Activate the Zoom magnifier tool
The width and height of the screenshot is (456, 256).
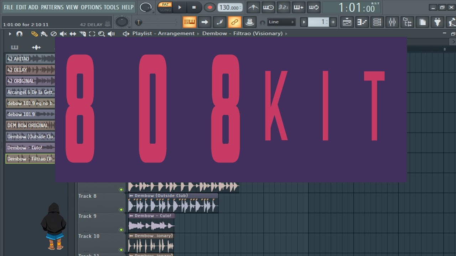[x=102, y=34]
